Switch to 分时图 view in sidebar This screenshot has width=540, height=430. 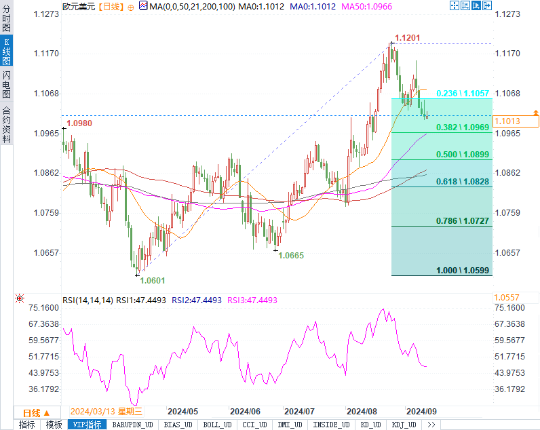[x=7, y=18]
